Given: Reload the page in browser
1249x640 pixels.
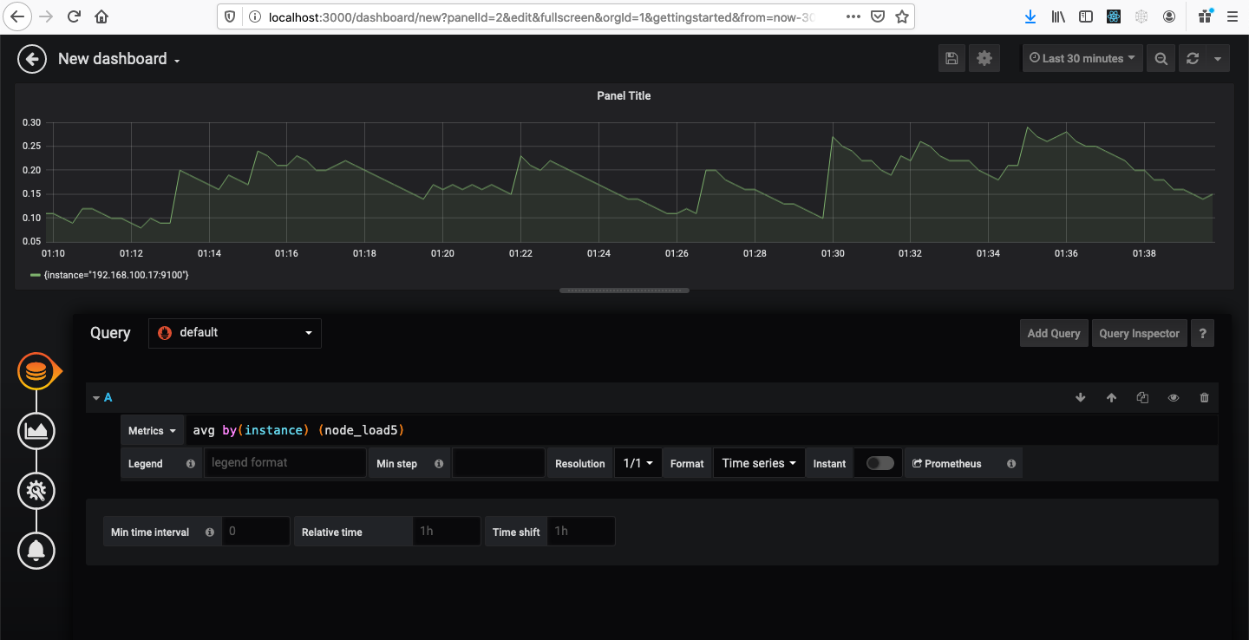Looking at the screenshot, I should 75,16.
